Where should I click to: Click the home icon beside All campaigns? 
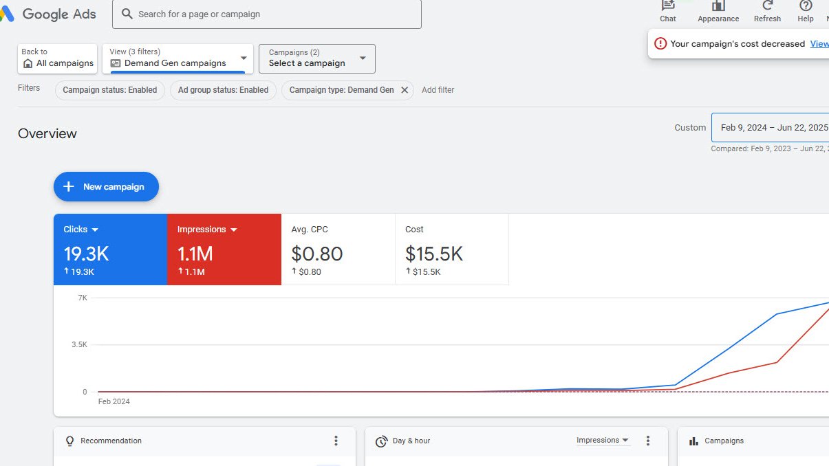(x=28, y=63)
